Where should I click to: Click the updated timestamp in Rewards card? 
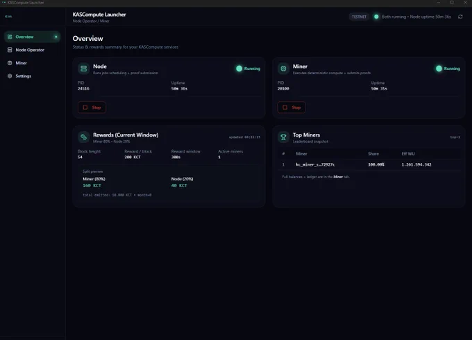pos(244,137)
